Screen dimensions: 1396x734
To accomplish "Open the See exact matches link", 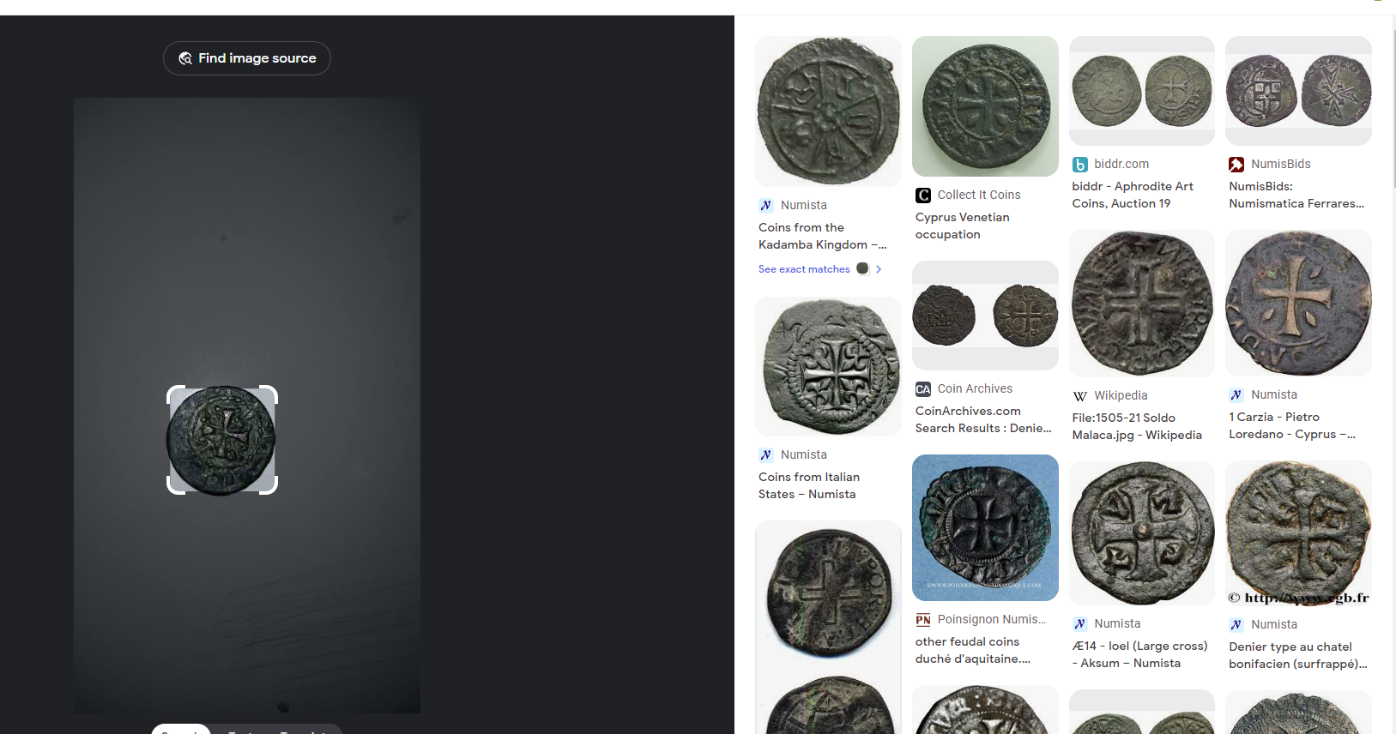I will pos(804,269).
